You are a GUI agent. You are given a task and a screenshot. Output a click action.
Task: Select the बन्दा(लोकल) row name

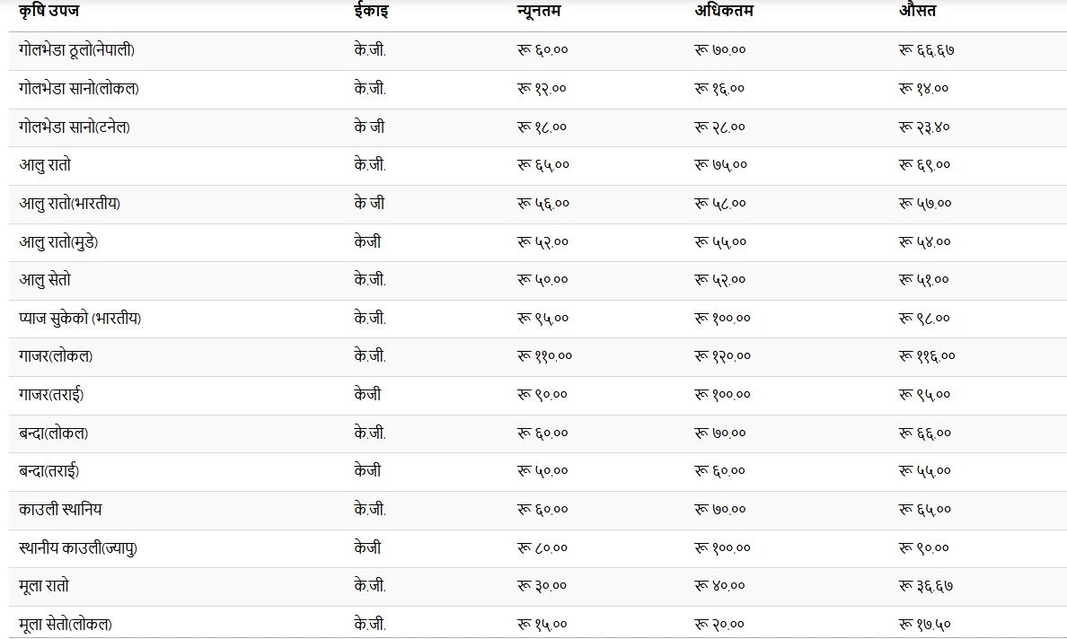53,433
